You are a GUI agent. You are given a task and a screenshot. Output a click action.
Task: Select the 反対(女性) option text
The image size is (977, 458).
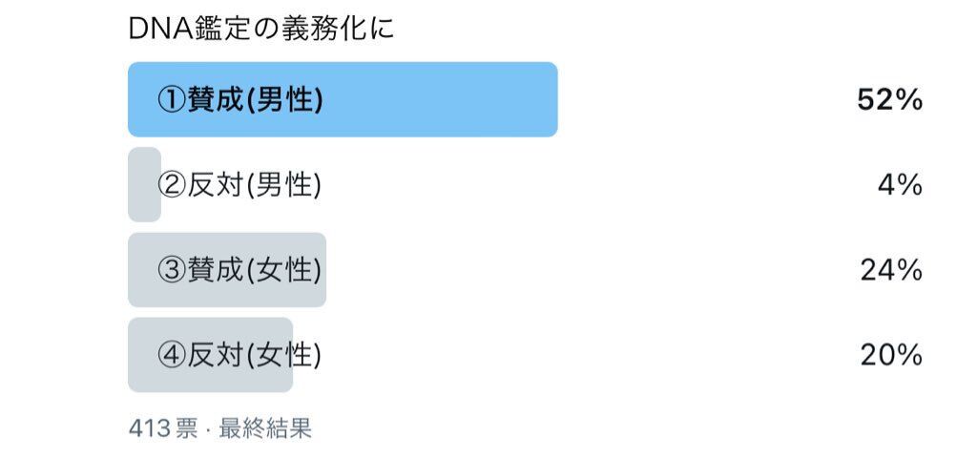coord(254,355)
